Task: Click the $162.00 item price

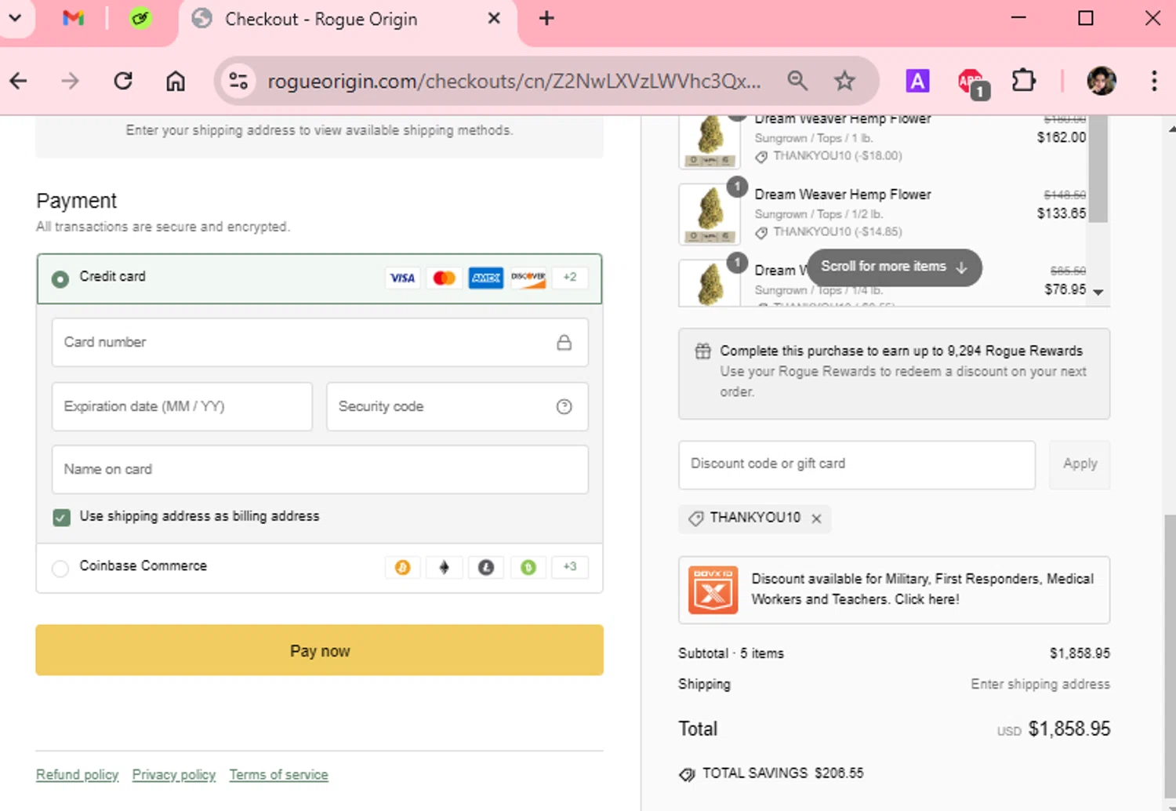Action: [x=1062, y=137]
